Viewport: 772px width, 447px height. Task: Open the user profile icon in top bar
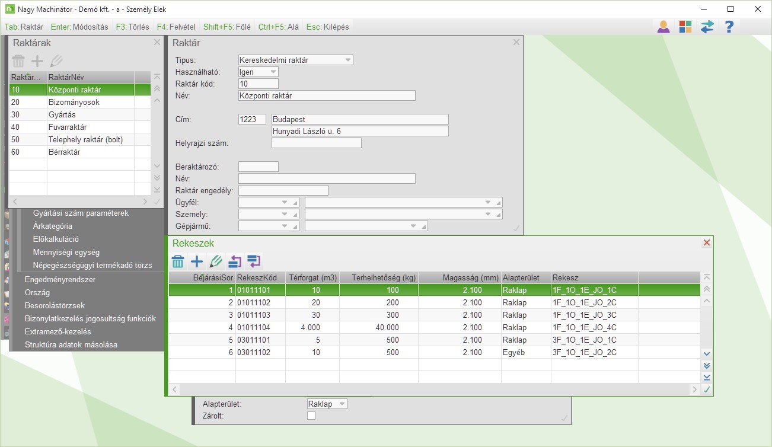[663, 27]
